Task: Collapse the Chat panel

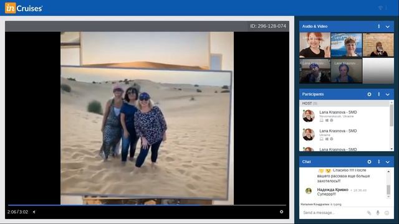Action: pos(387,162)
